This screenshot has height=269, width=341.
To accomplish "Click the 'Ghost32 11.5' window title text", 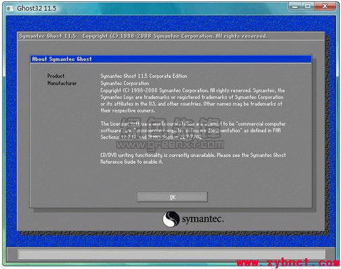I will coord(36,8).
